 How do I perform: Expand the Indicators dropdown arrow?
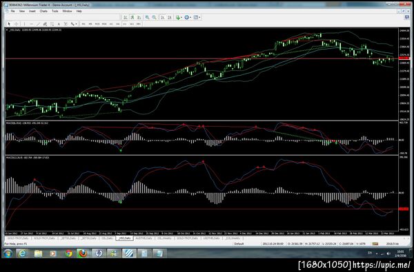(181, 17)
